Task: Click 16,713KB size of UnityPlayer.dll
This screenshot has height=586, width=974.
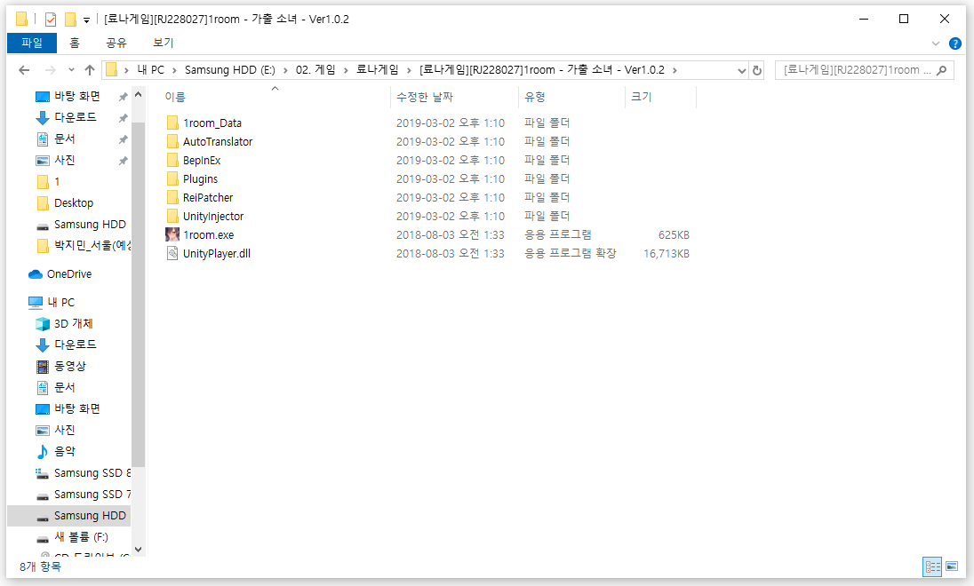Action: click(x=667, y=253)
